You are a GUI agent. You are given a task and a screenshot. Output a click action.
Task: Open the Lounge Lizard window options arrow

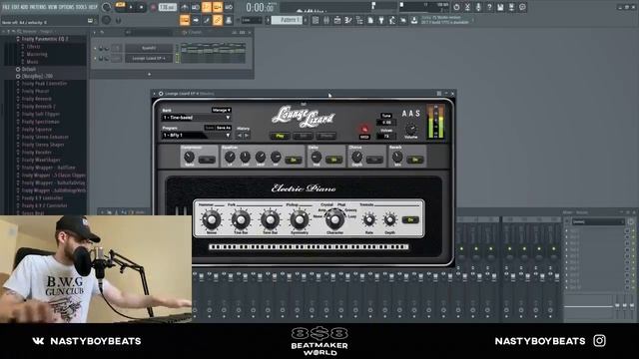(x=155, y=94)
